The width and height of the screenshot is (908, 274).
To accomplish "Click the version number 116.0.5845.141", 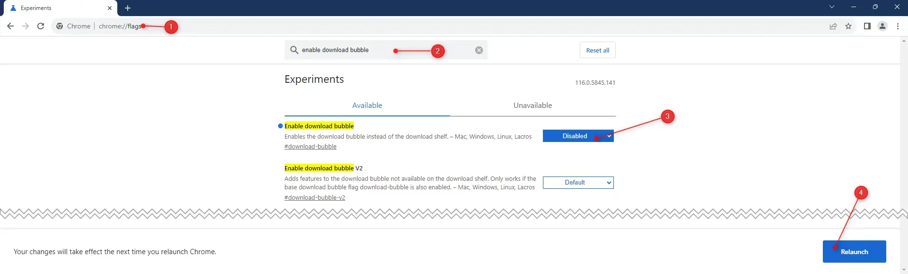I will click(x=595, y=82).
